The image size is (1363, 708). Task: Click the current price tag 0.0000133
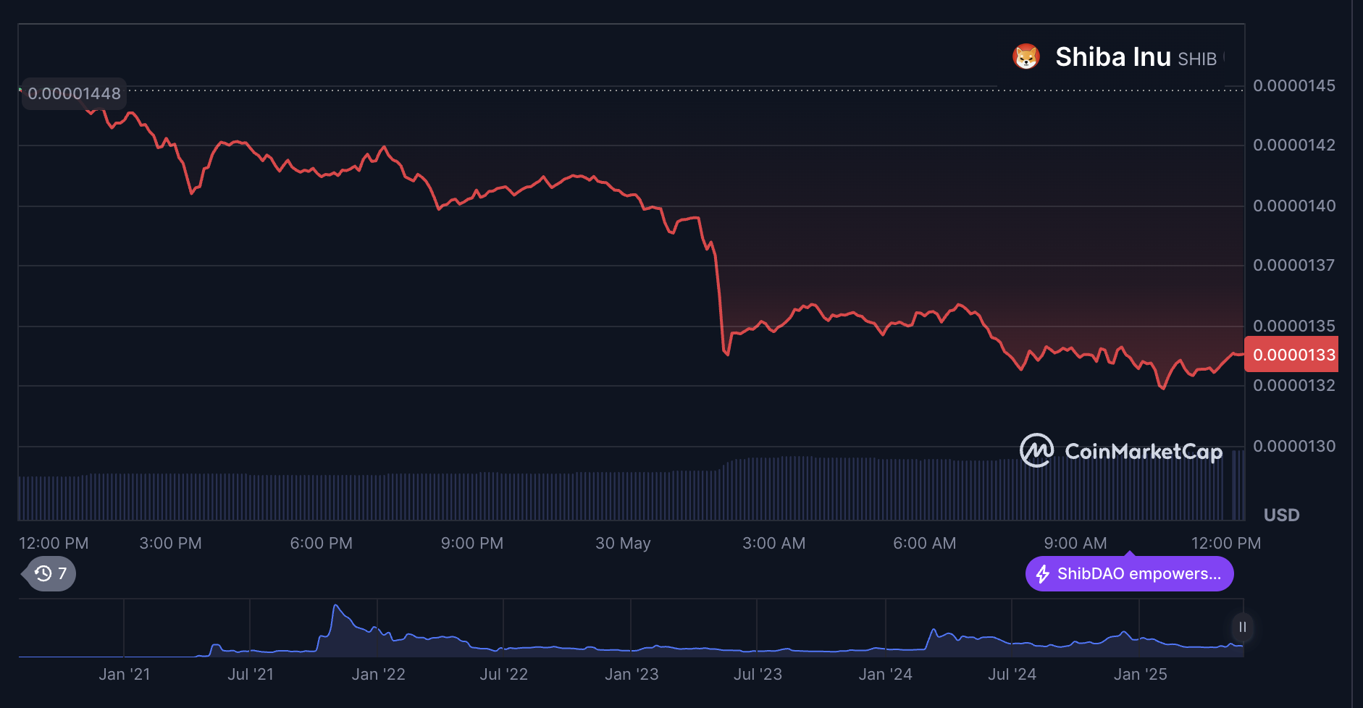pyautogui.click(x=1292, y=355)
